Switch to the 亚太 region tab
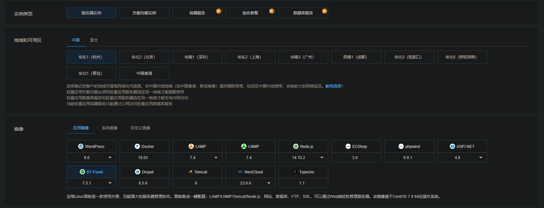The width and height of the screenshot is (544, 208). (94, 40)
